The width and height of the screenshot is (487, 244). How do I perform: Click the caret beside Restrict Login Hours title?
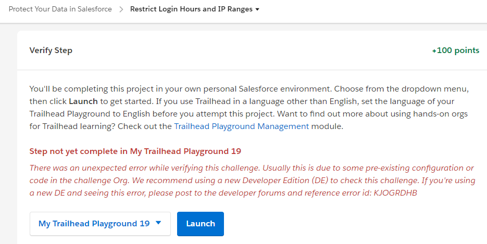(x=257, y=9)
